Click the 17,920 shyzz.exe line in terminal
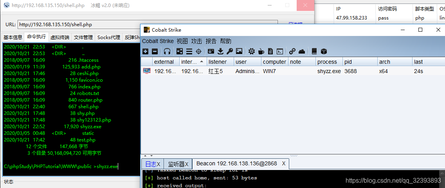 click(52, 127)
